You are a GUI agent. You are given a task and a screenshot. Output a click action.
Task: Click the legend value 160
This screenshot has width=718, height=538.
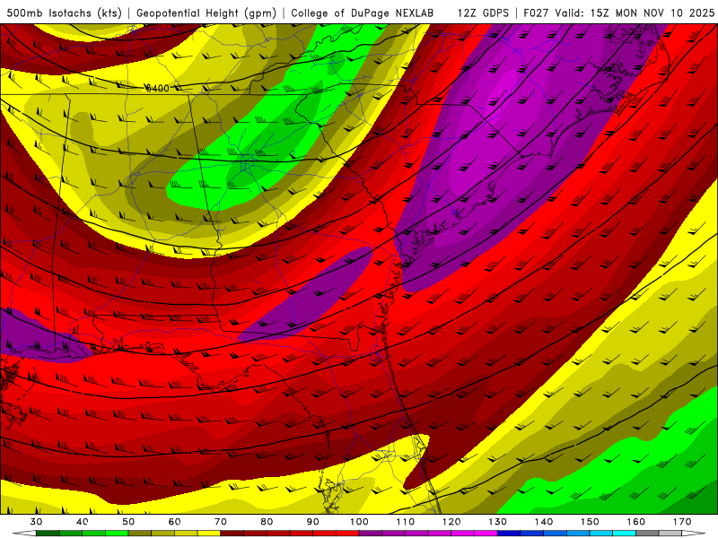pyautogui.click(x=636, y=522)
